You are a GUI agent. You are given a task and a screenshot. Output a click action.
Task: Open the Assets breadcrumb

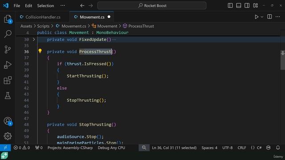coord(26,26)
